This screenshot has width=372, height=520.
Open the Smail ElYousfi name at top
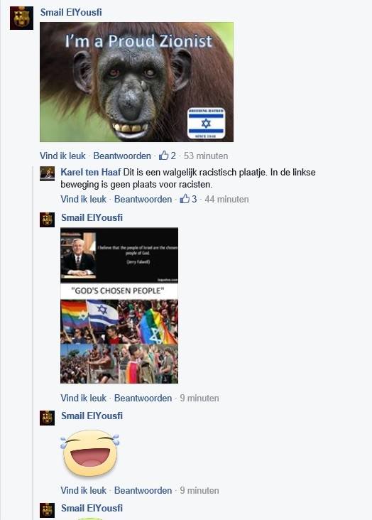coord(71,12)
